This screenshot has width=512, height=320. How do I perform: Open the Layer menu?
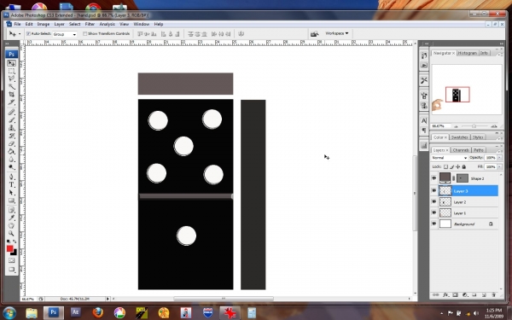tap(59, 24)
